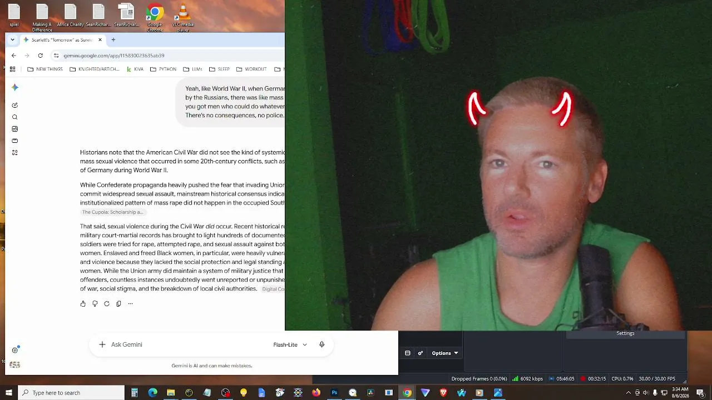
Task: Open the Windows notification center
Action: click(702, 393)
